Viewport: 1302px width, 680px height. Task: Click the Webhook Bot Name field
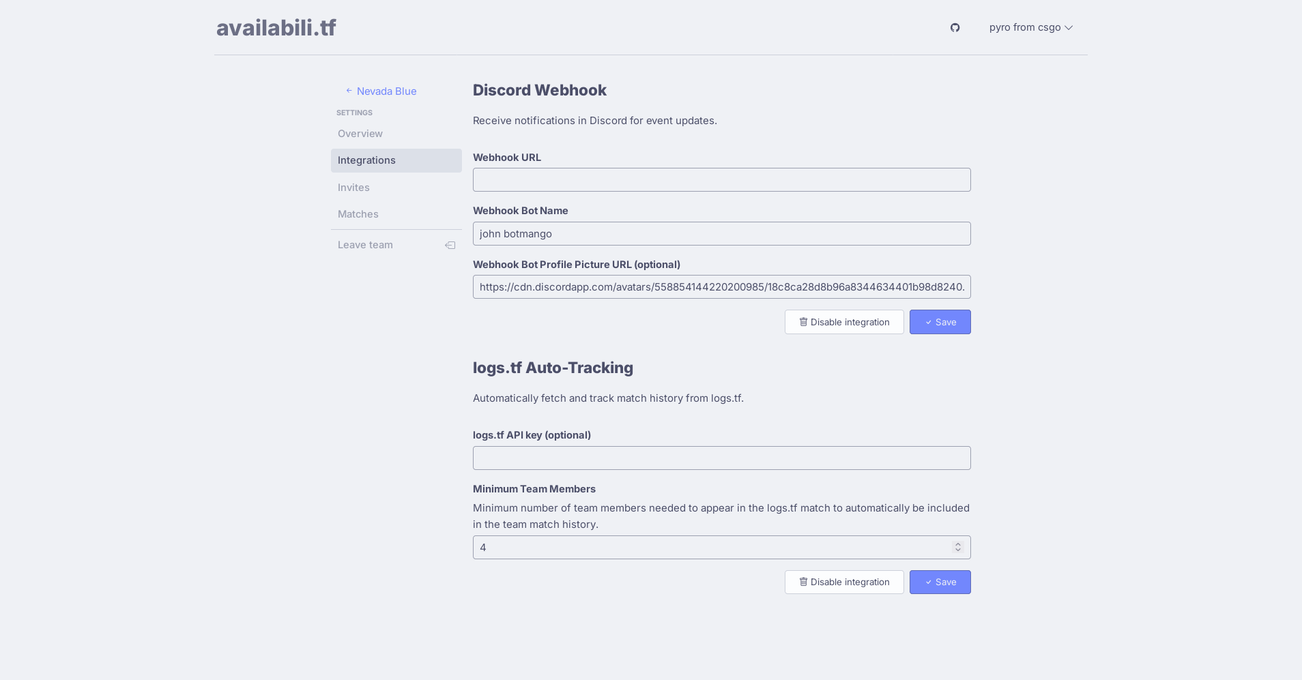pyautogui.click(x=721, y=234)
